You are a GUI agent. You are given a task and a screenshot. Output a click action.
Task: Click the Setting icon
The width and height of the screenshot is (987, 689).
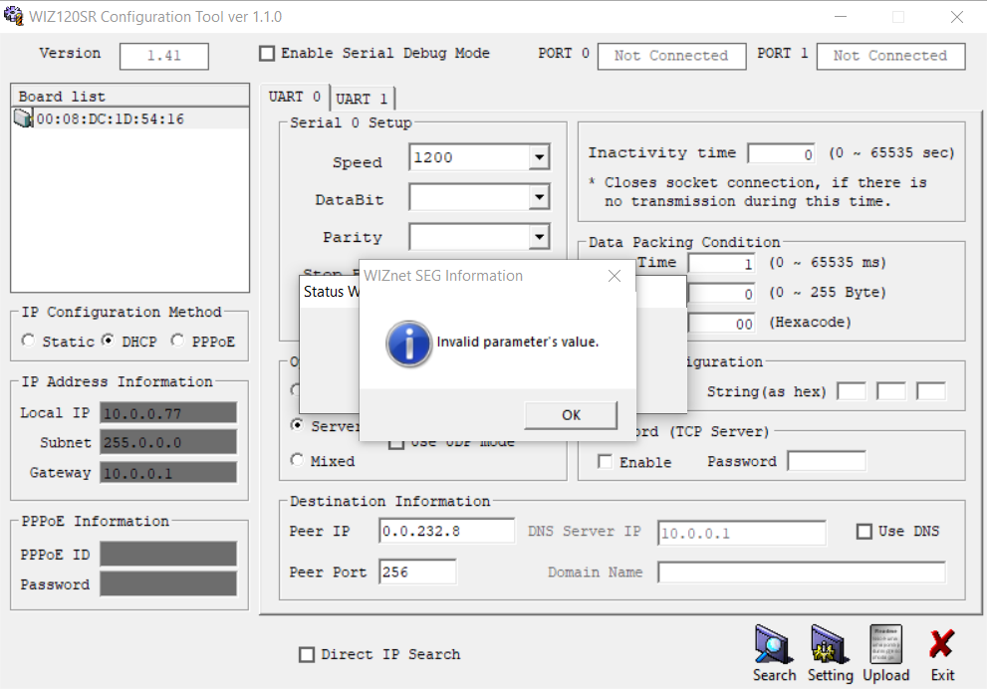(830, 643)
